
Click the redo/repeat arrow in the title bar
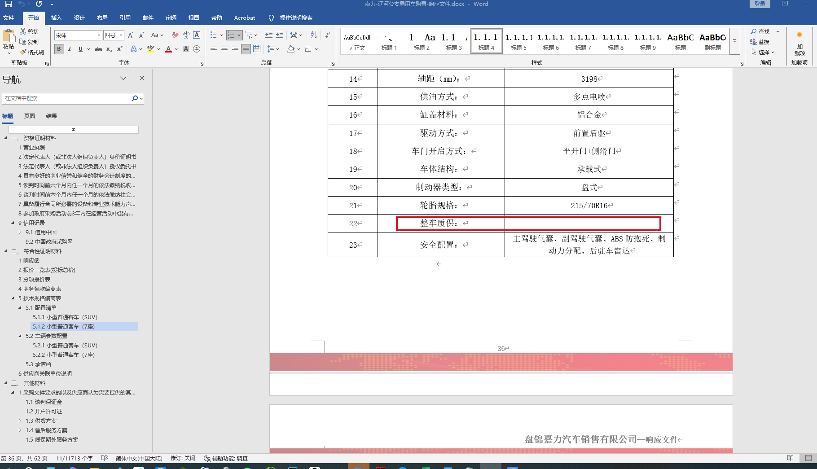coord(39,4)
